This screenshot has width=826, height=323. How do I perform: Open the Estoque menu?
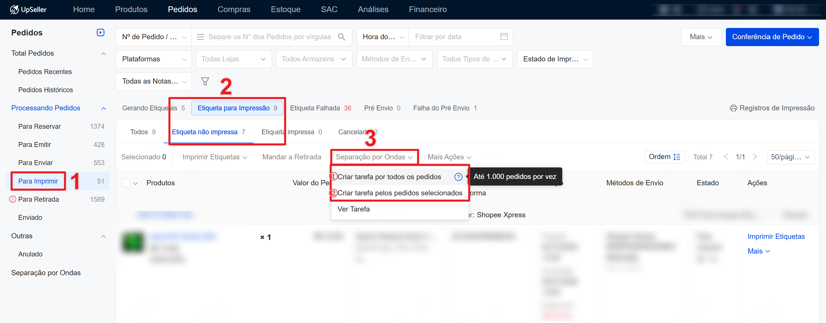pos(285,9)
